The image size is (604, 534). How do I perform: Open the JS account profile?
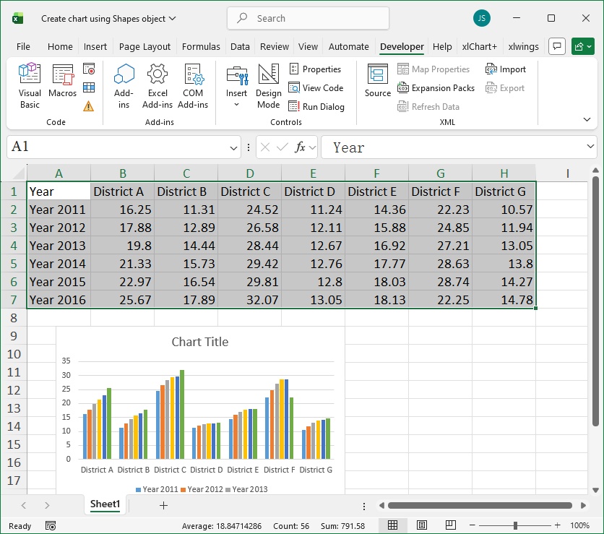pyautogui.click(x=481, y=18)
